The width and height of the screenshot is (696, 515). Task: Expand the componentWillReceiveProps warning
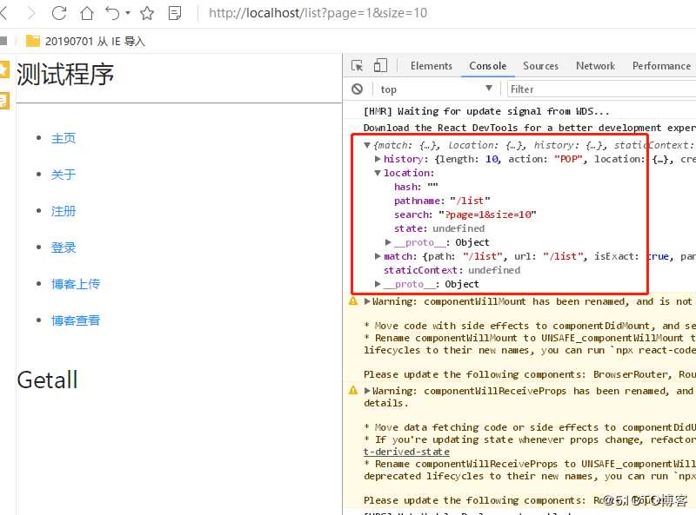pos(367,391)
